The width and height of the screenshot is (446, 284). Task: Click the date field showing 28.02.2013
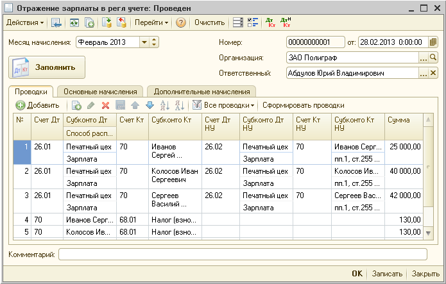(393, 42)
